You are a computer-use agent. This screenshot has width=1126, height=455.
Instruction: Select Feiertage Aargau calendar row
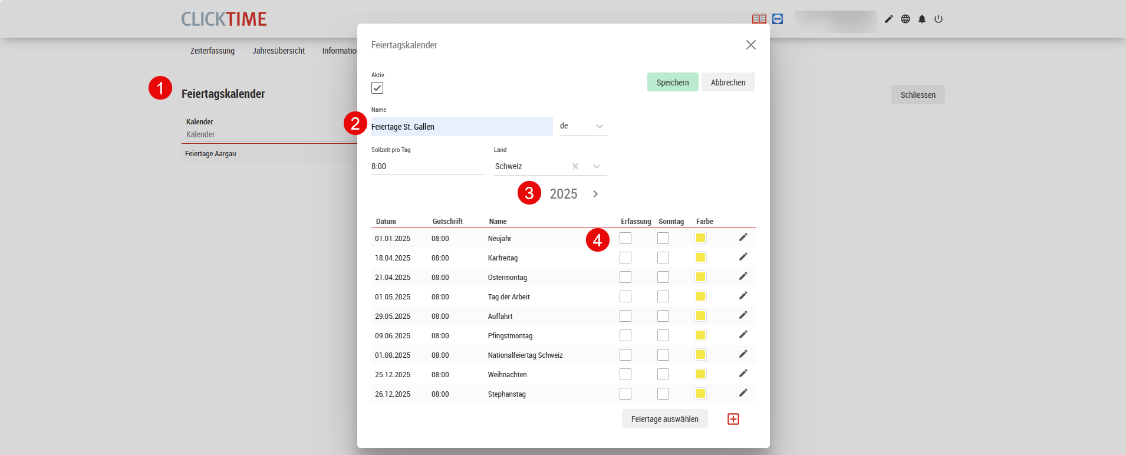click(269, 154)
